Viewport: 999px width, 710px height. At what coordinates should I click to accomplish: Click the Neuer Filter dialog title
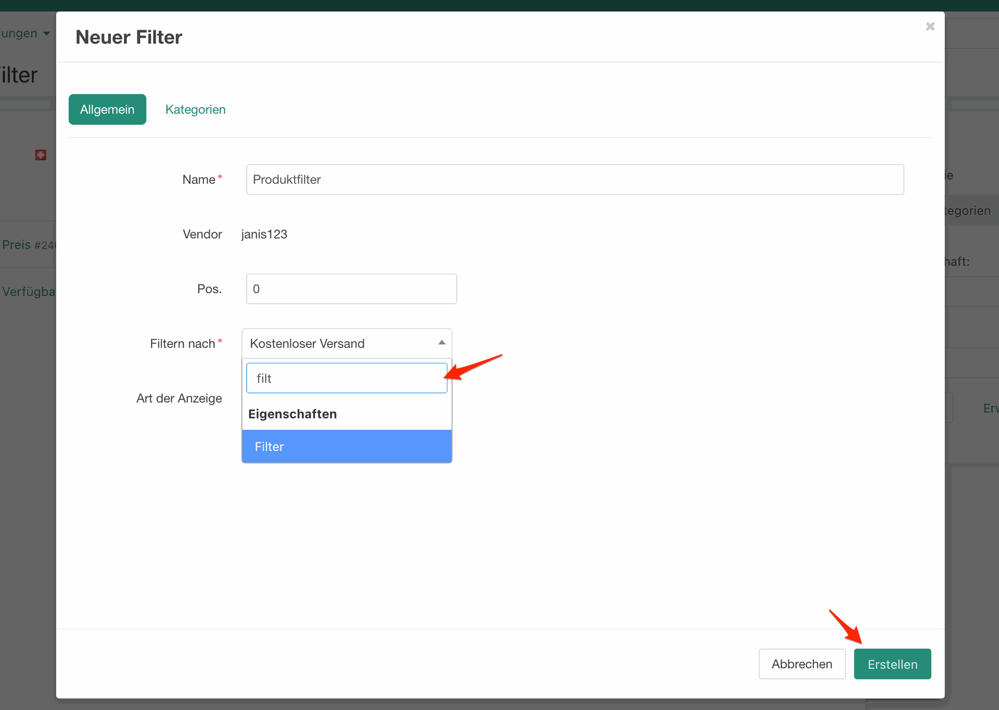click(x=129, y=37)
